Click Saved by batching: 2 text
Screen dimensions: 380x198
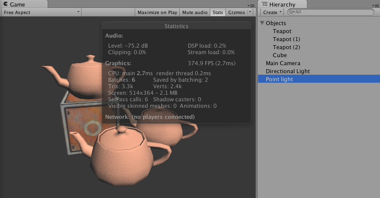(x=180, y=80)
